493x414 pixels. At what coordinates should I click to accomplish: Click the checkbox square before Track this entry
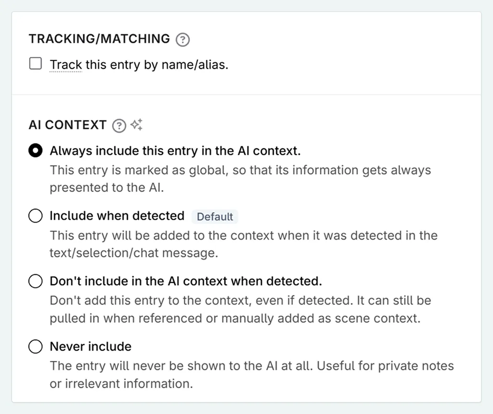pyautogui.click(x=35, y=63)
